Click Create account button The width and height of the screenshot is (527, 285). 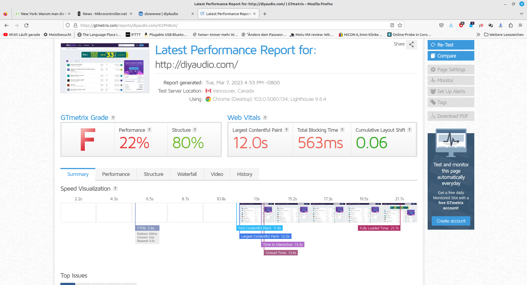coord(451,221)
